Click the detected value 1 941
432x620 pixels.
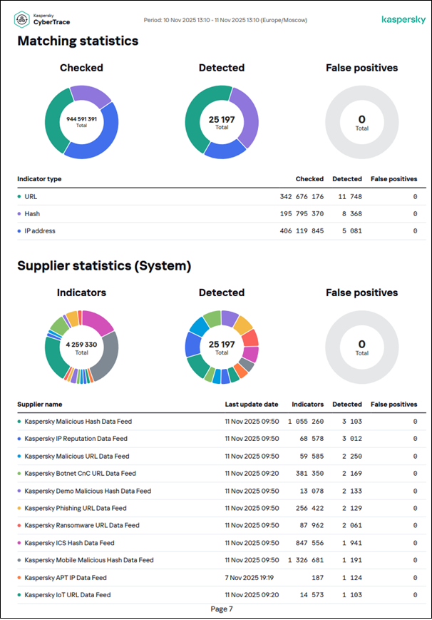tap(351, 543)
